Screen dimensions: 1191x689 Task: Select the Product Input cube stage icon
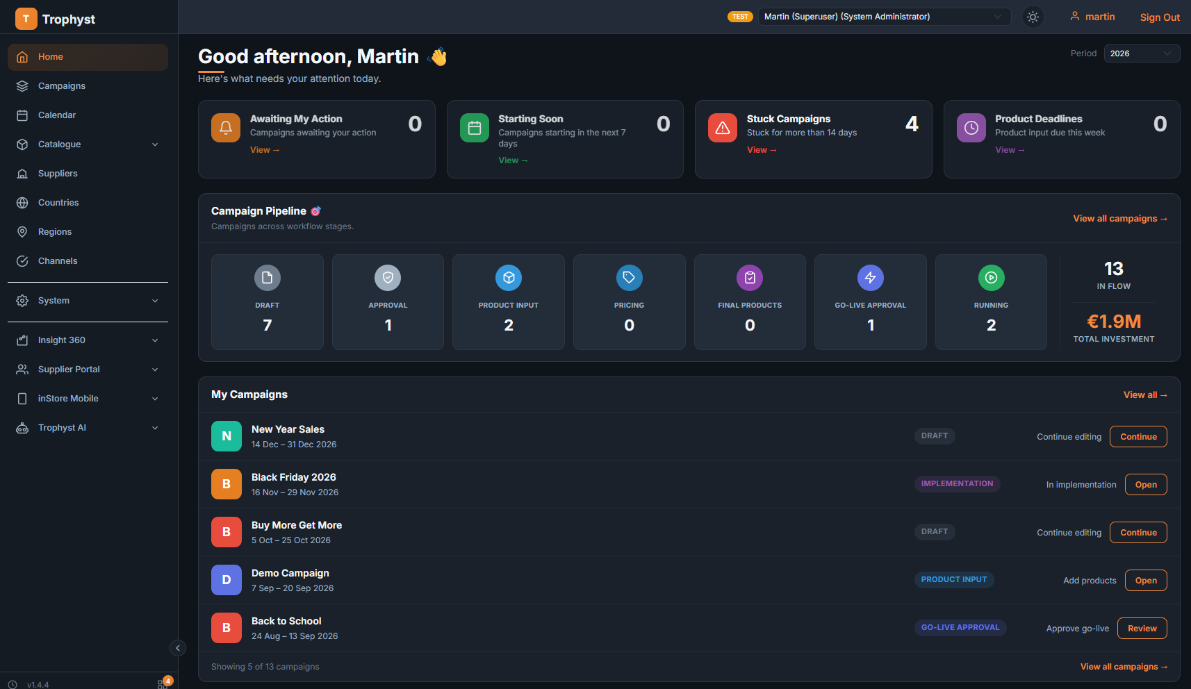tap(509, 278)
